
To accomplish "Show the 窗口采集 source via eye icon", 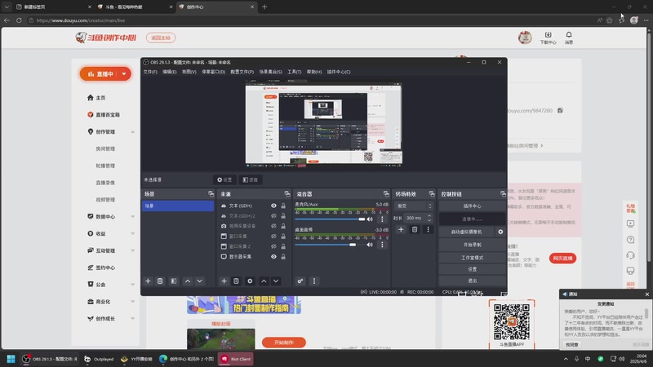I will [x=273, y=237].
